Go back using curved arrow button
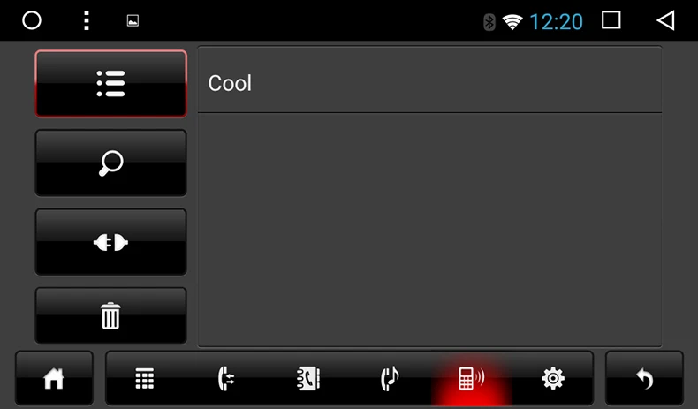This screenshot has width=698, height=409. coord(644,378)
